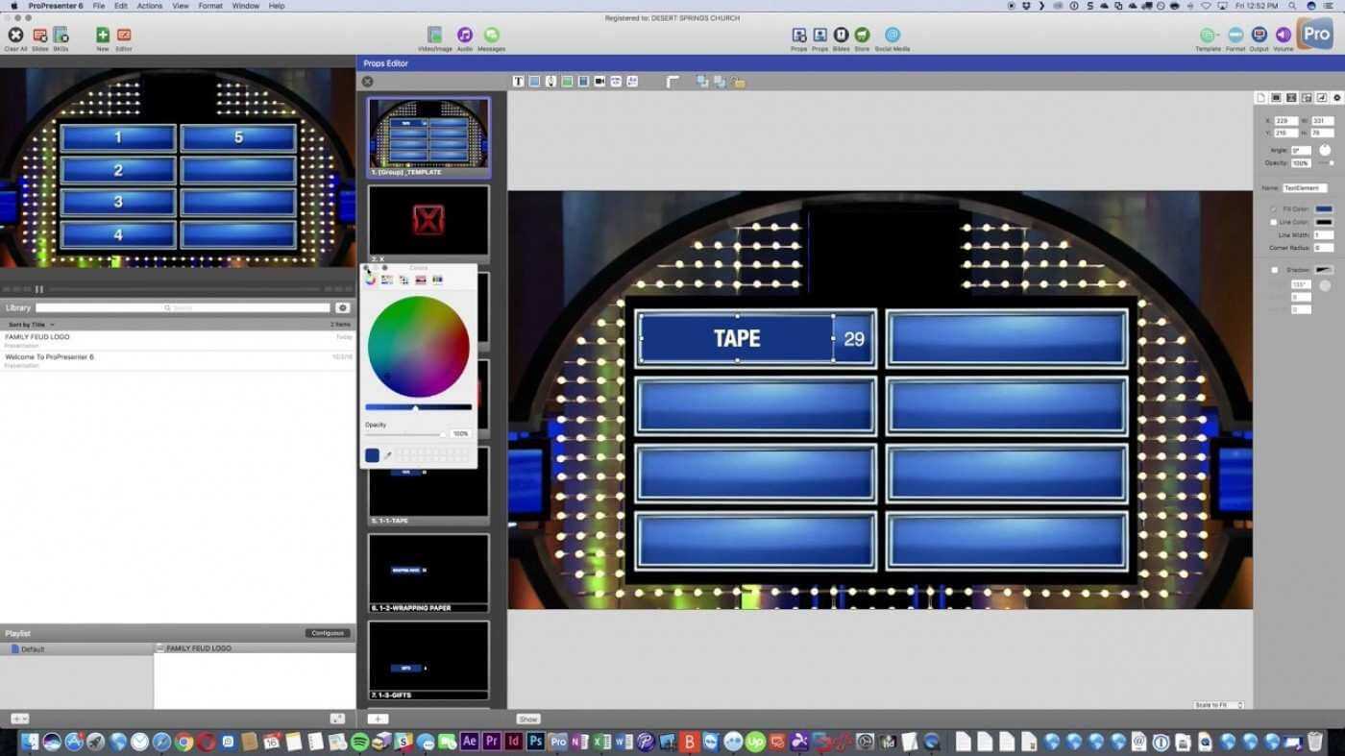
Task: Open the Social Media icon
Action: point(893,36)
